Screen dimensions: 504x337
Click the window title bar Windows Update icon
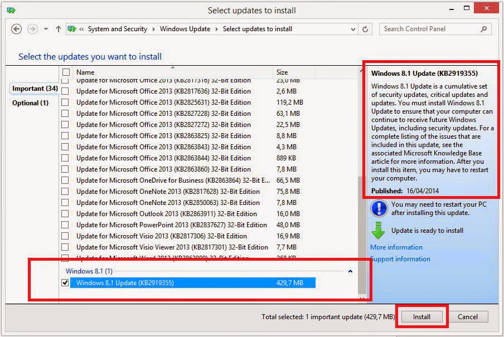(11, 10)
